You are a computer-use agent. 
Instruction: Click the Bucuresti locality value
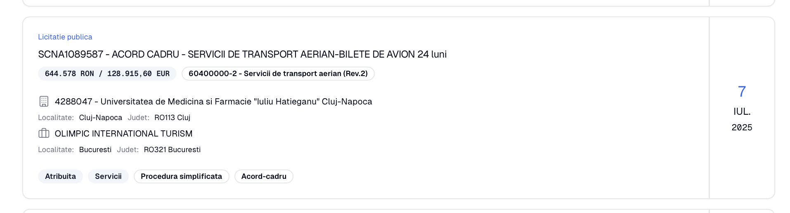pos(95,150)
